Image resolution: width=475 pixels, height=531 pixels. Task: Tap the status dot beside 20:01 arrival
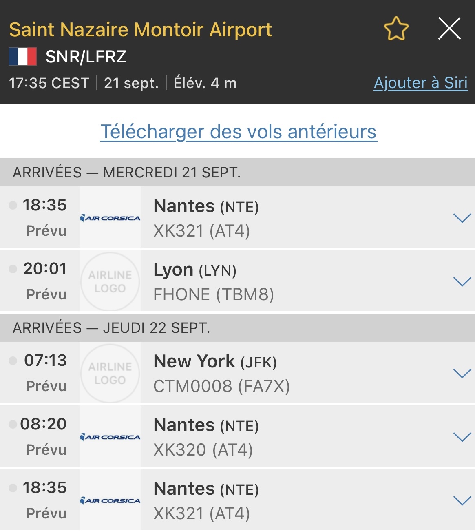[13, 269]
